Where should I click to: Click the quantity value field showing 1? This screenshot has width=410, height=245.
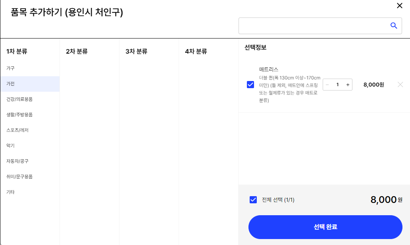(338, 85)
